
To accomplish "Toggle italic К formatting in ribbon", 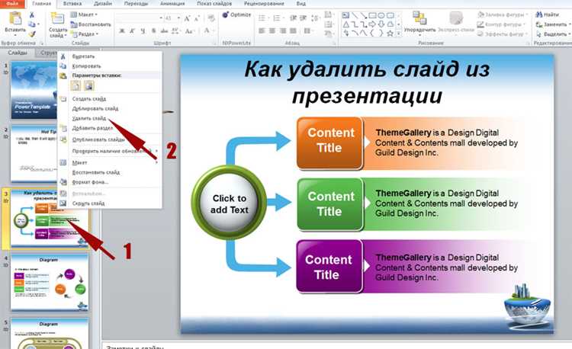I will pyautogui.click(x=133, y=31).
